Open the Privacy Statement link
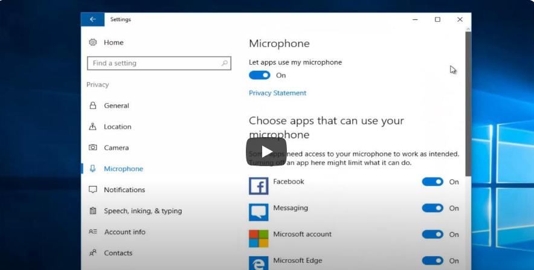 pyautogui.click(x=277, y=93)
